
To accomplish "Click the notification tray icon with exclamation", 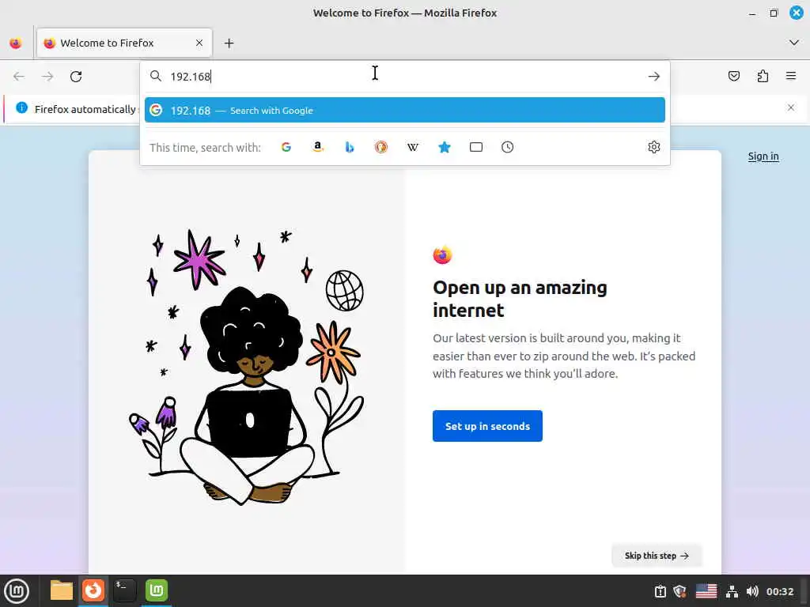I will (660, 591).
